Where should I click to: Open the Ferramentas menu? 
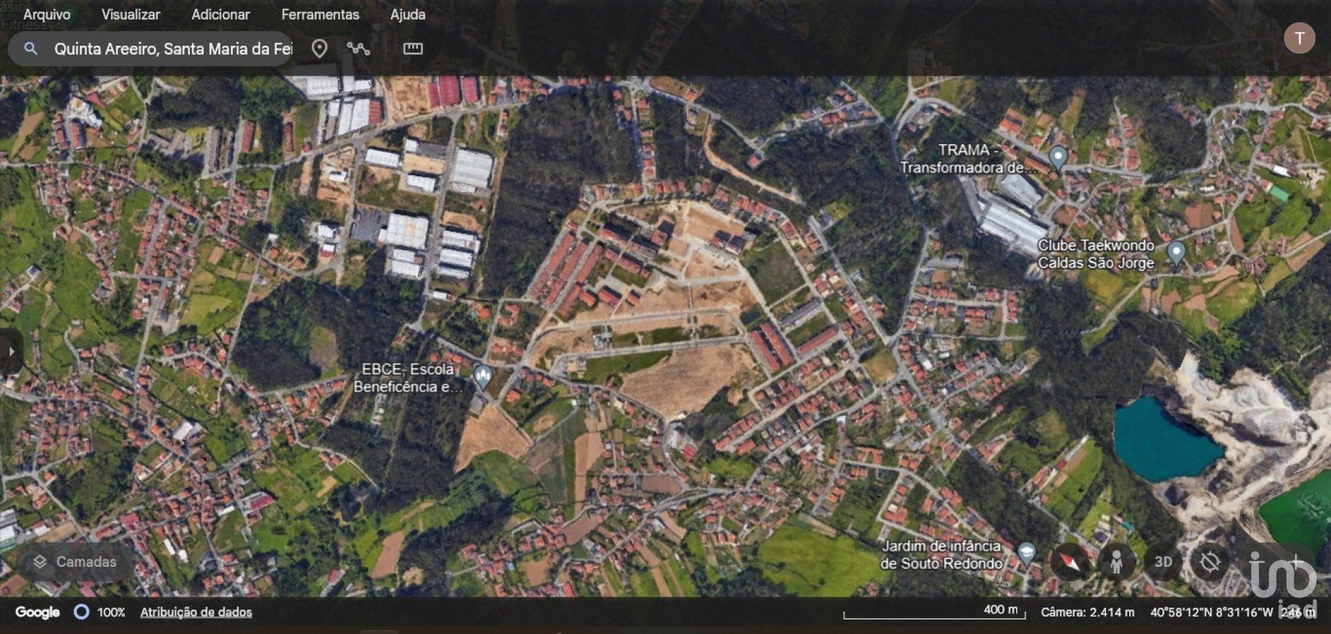point(320,15)
